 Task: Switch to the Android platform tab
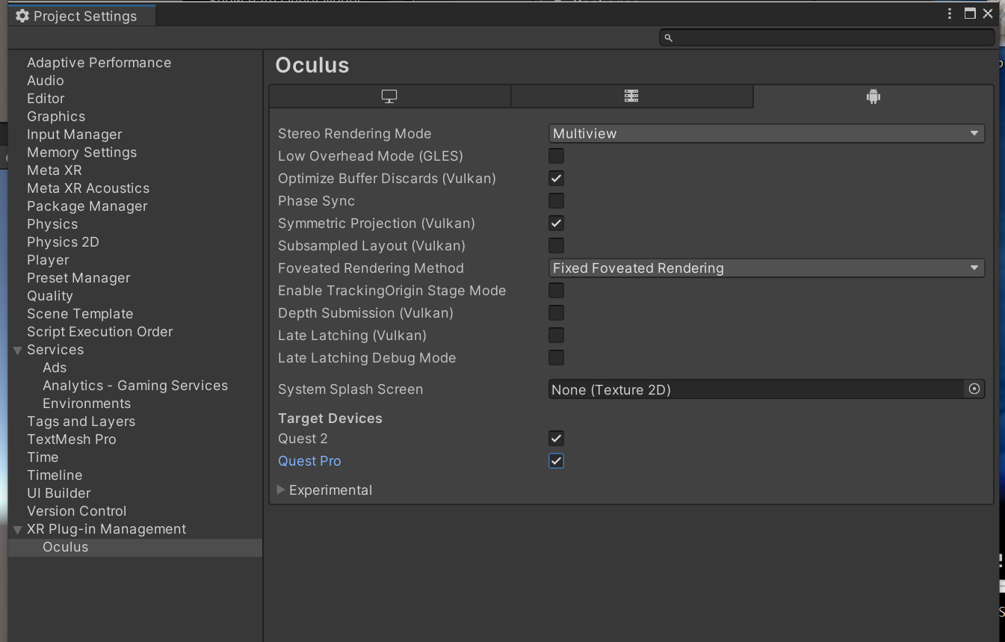[x=873, y=96]
